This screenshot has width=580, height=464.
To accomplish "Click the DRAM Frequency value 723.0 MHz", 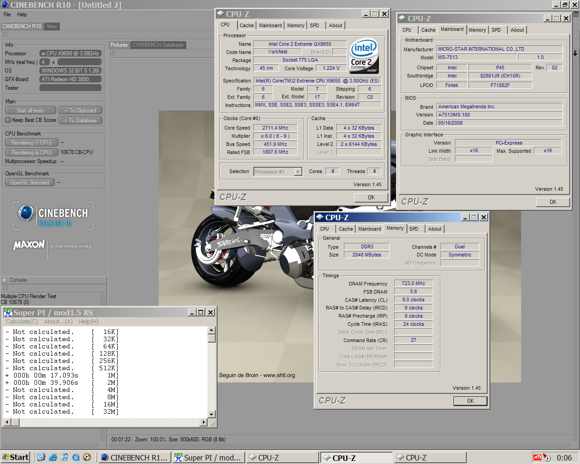I will point(413,283).
